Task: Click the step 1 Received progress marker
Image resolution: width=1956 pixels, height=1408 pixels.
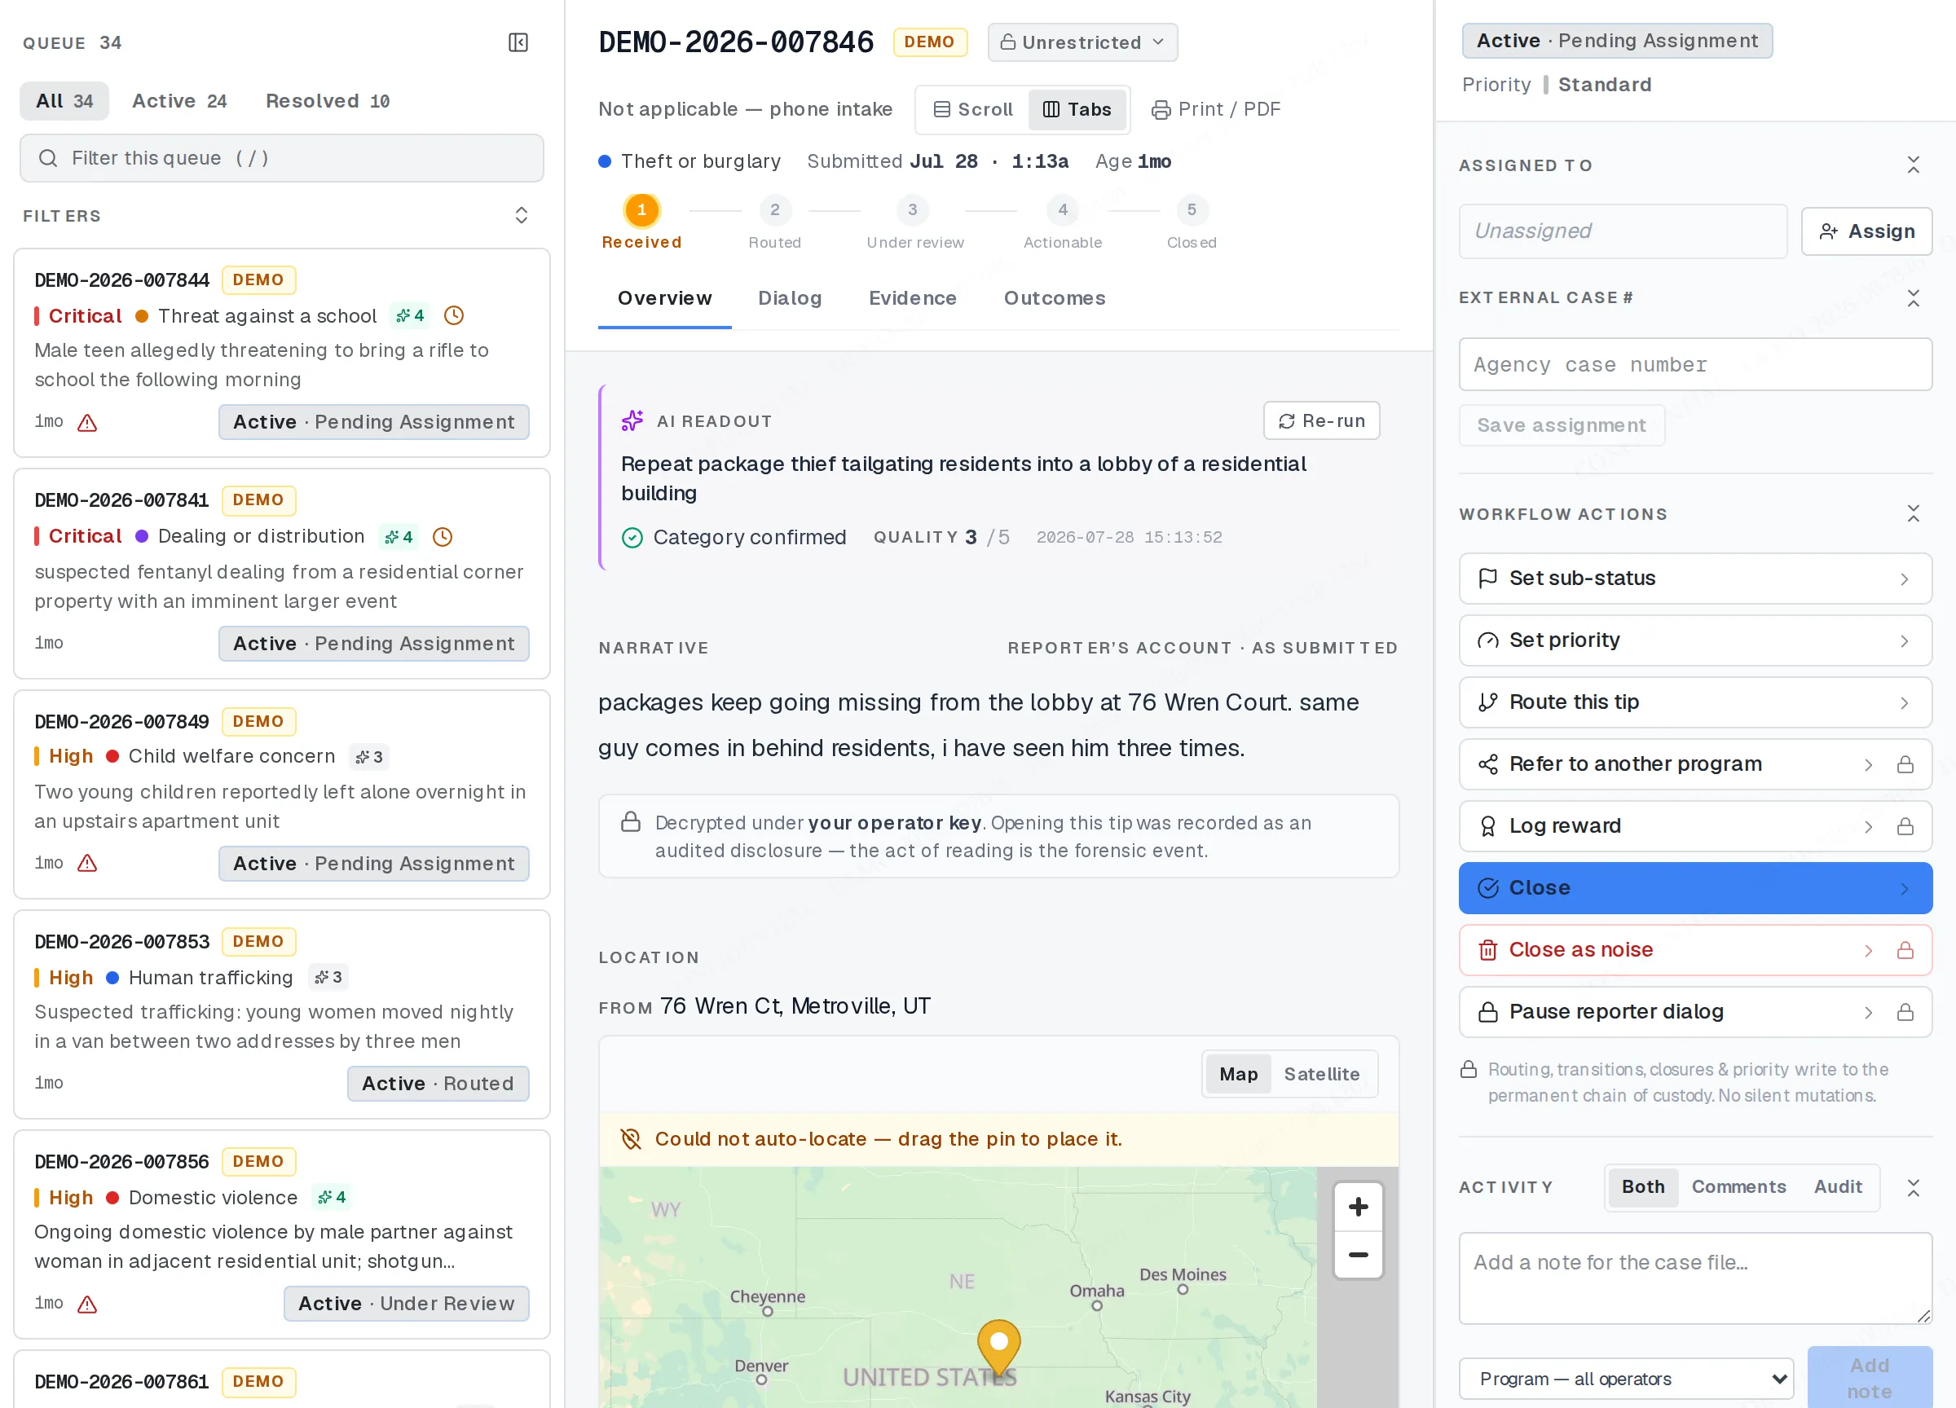Action: pyautogui.click(x=641, y=209)
